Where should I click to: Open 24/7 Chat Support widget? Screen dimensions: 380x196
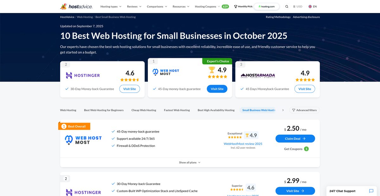click(x=351, y=191)
